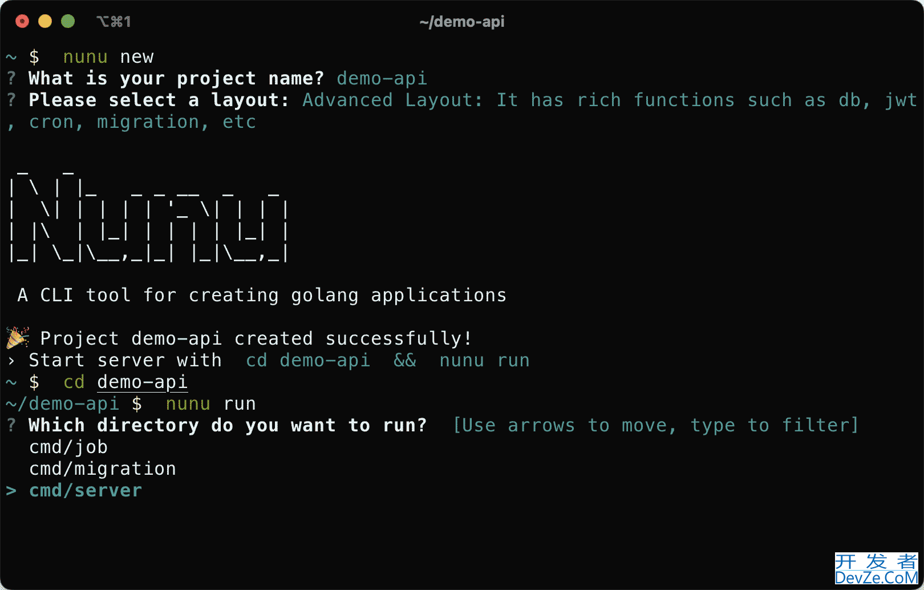This screenshot has height=590, width=924.
Task: Click the Nunu ASCII art logo
Action: coord(148,216)
